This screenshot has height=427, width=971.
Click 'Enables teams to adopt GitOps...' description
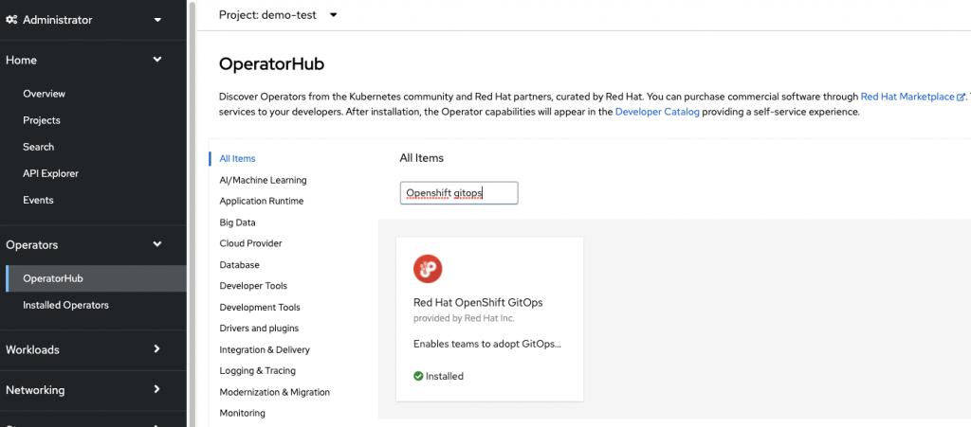pyautogui.click(x=487, y=344)
